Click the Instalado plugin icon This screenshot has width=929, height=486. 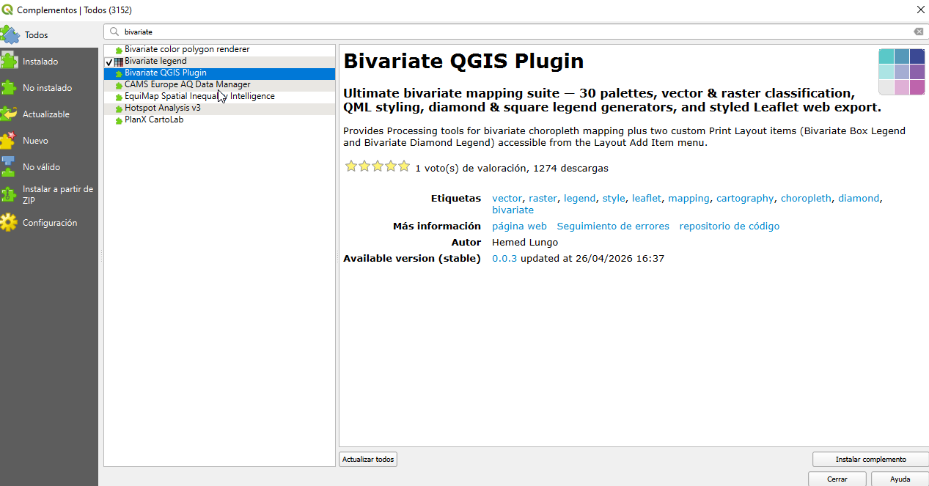9,62
